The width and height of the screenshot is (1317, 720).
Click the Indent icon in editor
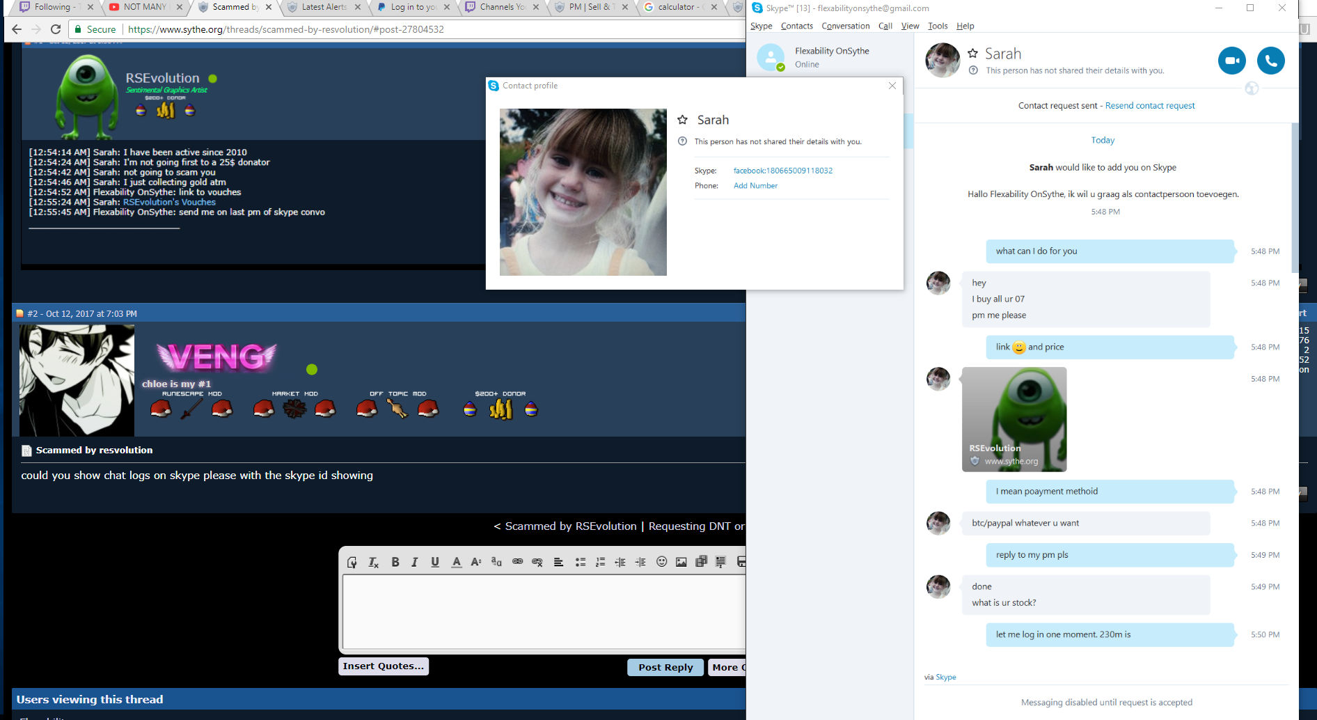point(640,562)
